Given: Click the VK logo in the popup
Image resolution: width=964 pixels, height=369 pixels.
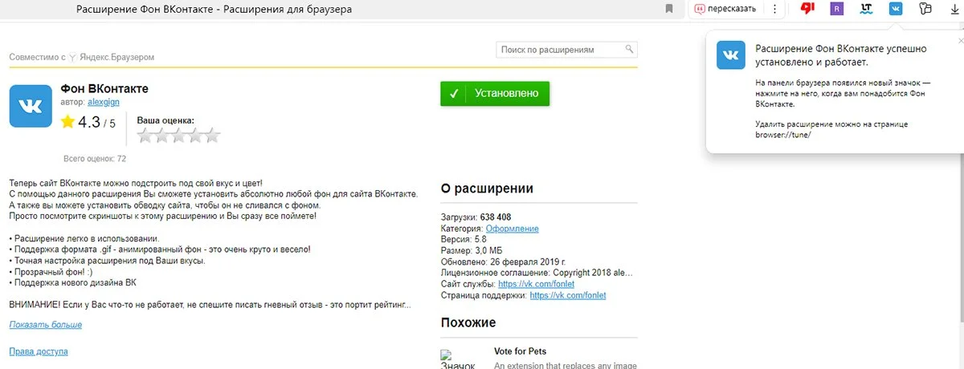Looking at the screenshot, I should [731, 55].
